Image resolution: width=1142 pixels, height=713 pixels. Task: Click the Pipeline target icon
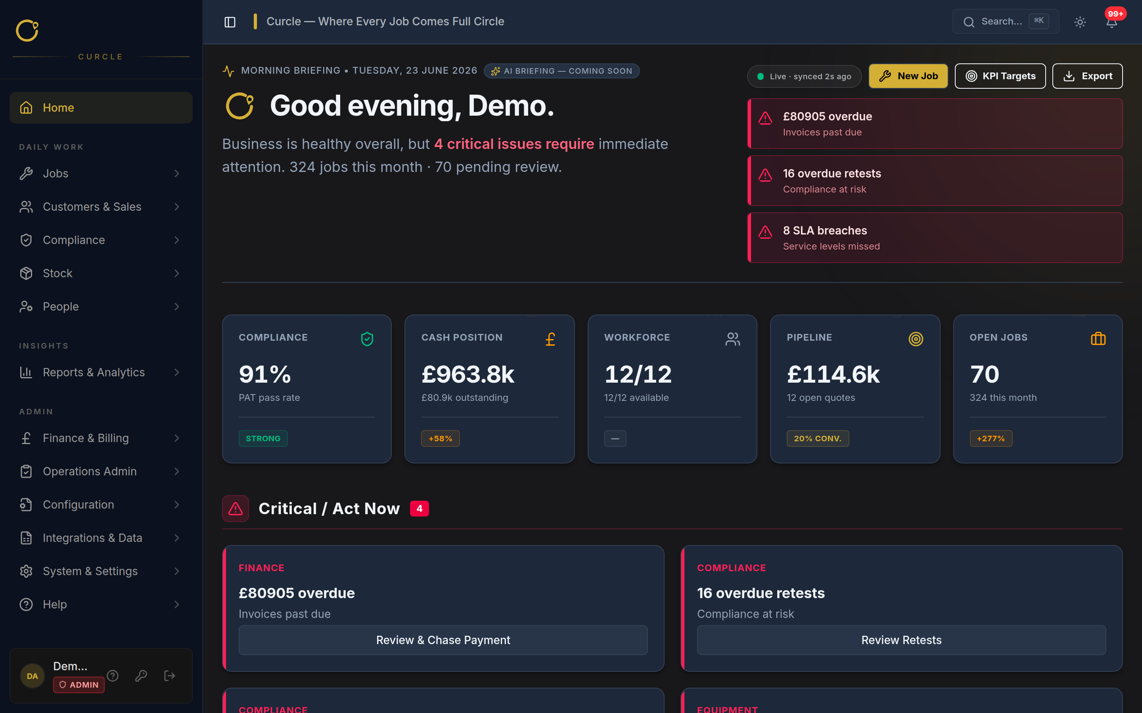click(916, 339)
